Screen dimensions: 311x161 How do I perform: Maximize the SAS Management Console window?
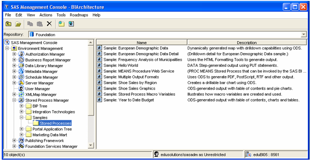coord(295,7)
